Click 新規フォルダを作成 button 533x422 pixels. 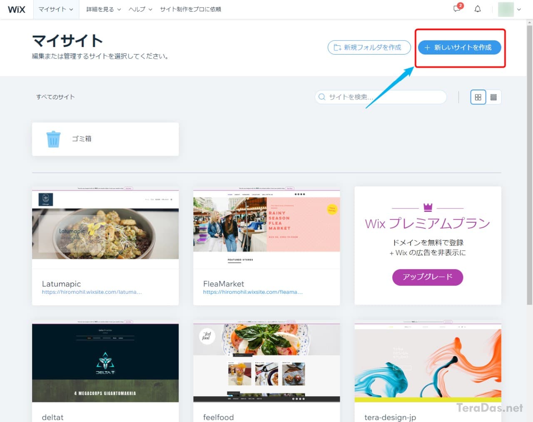[x=369, y=47]
